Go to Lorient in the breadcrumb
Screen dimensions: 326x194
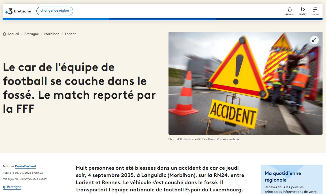(x=70, y=34)
